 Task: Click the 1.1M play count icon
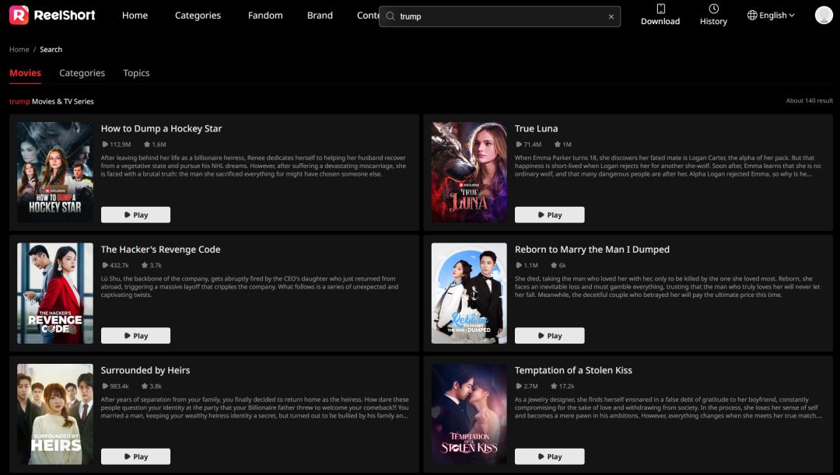tap(519, 265)
